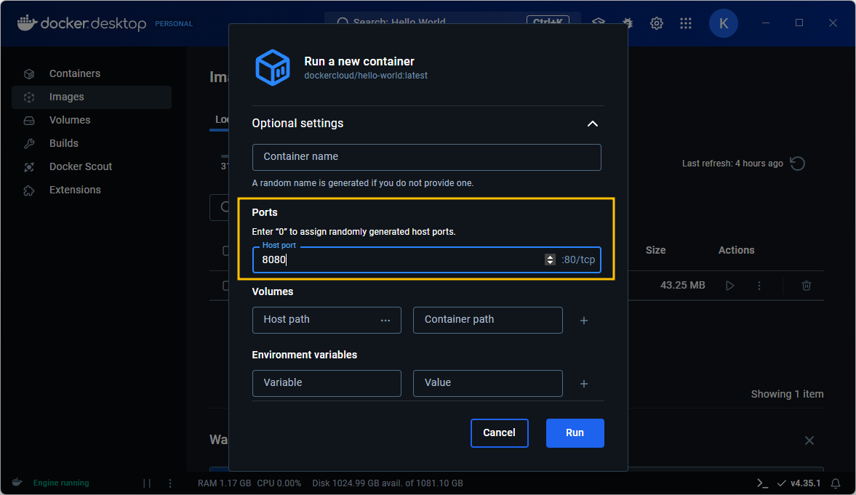Click the Volumes disk icon
Viewport: 856px width, 495px height.
(x=29, y=121)
